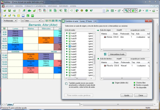The image size is (160, 110).
Task: Click the swap arrows icon beside Intercambiar el aula
Action: tap(105, 54)
